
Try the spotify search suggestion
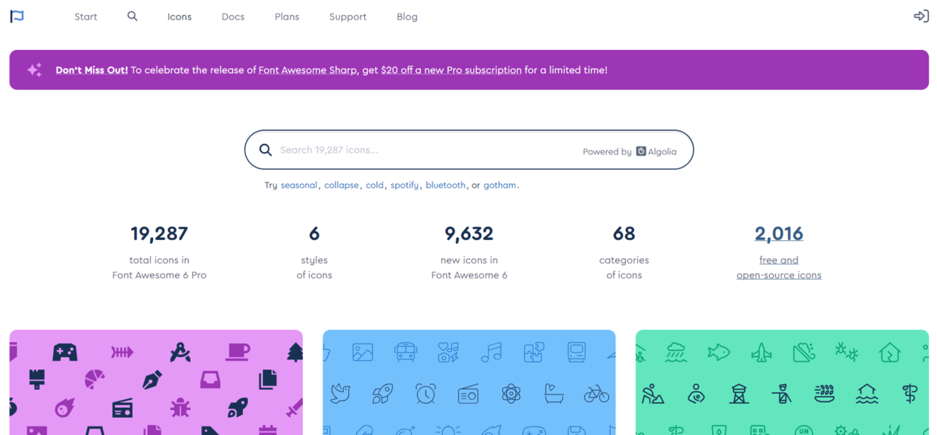(404, 186)
